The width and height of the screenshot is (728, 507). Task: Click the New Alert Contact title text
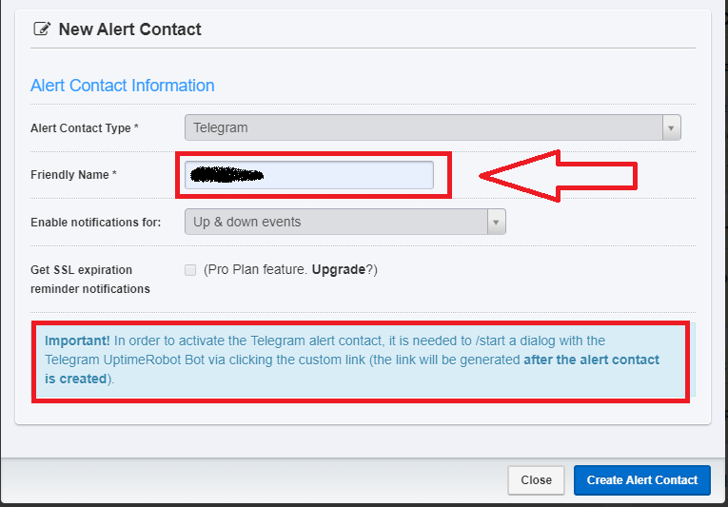(130, 29)
